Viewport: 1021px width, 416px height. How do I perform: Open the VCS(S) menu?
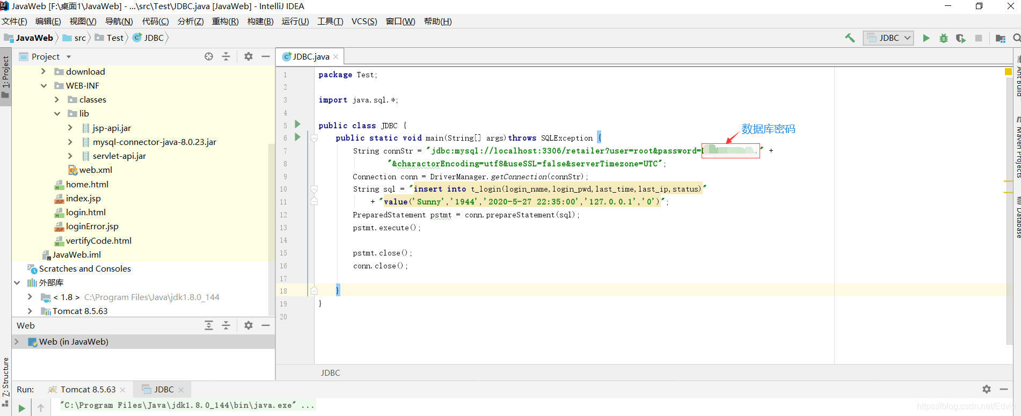point(364,21)
